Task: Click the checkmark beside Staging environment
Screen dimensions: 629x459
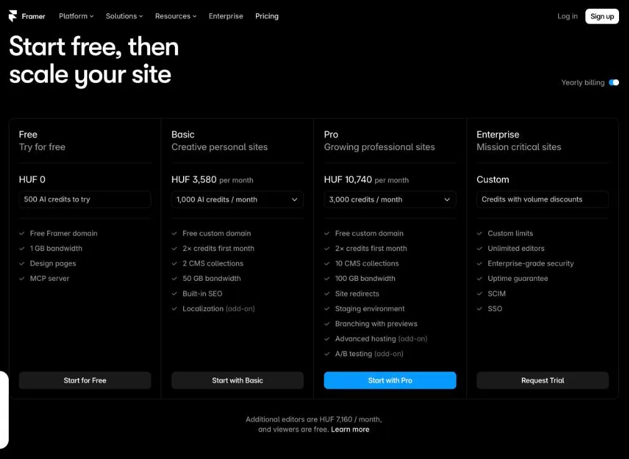Action: click(x=327, y=308)
